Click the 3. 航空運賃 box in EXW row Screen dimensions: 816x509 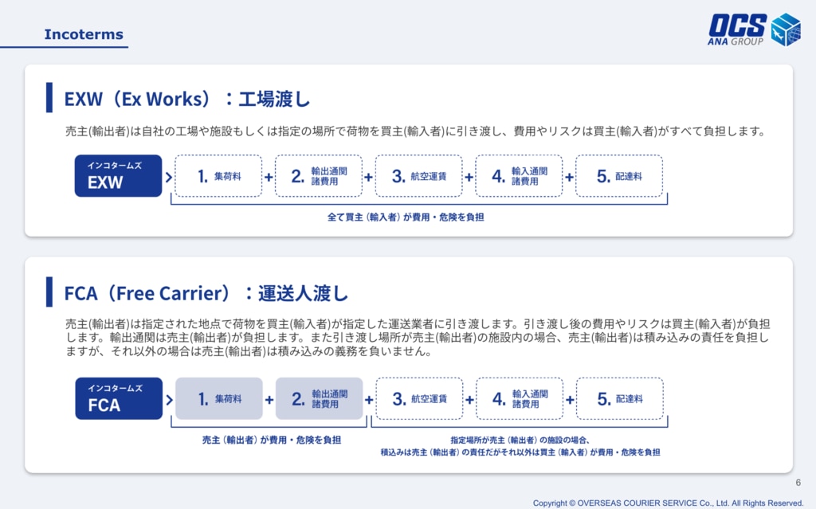click(418, 176)
